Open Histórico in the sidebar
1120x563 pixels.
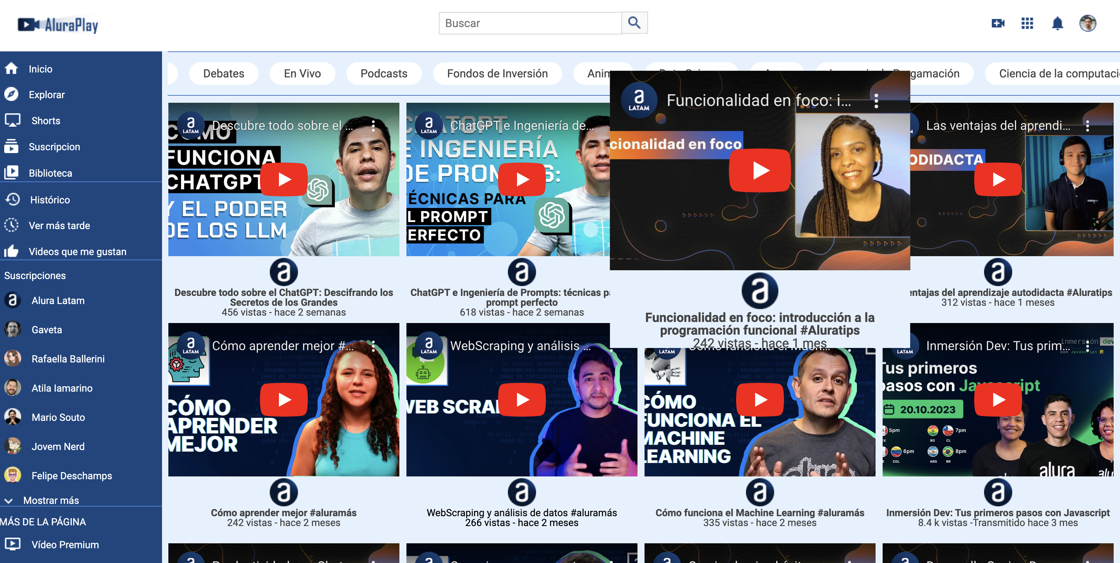pyautogui.click(x=50, y=200)
